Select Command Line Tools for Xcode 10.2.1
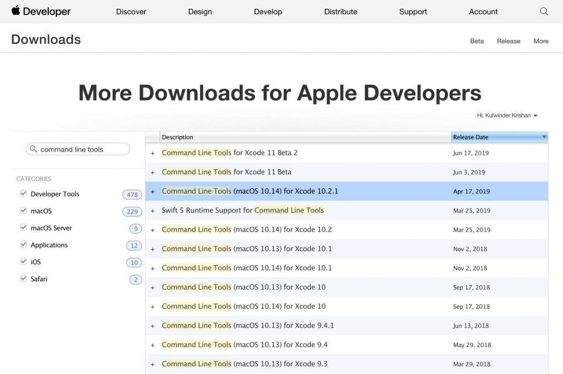Image resolution: width=563 pixels, height=374 pixels. point(250,191)
